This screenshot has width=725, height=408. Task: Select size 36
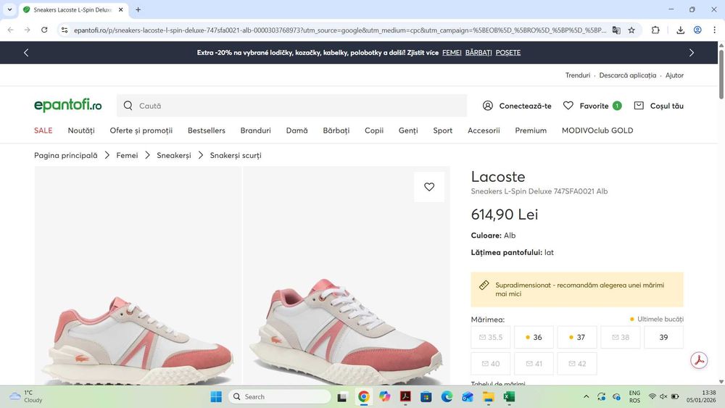(534, 337)
